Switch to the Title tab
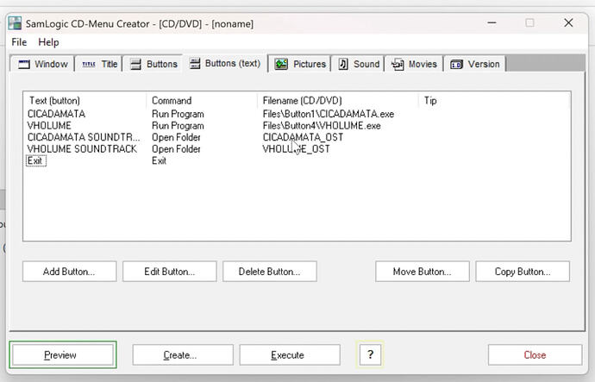Screen dimensions: 595x382 point(99,64)
